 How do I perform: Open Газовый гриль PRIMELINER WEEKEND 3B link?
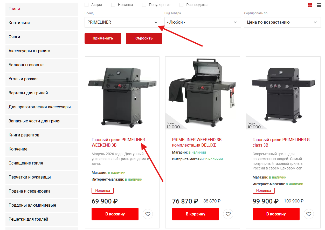tap(118, 142)
